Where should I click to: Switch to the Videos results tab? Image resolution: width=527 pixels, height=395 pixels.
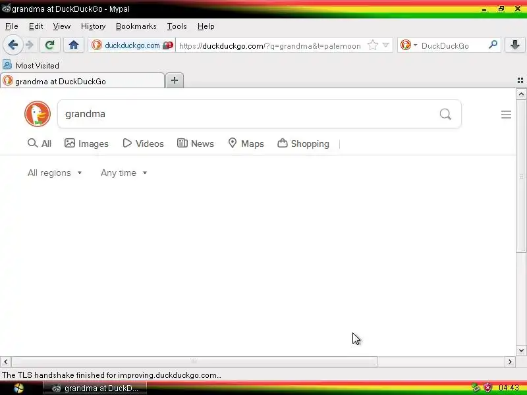[143, 144]
